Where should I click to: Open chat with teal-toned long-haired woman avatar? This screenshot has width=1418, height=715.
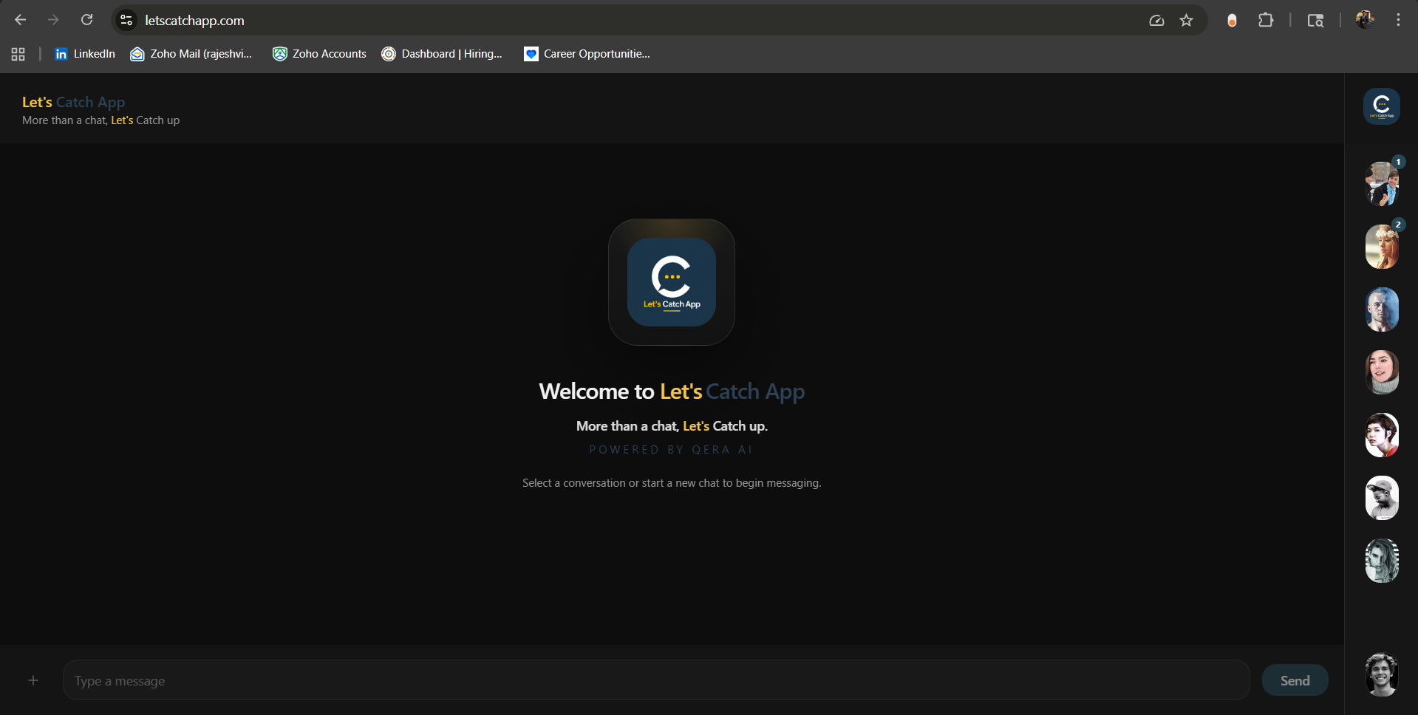[x=1382, y=561]
